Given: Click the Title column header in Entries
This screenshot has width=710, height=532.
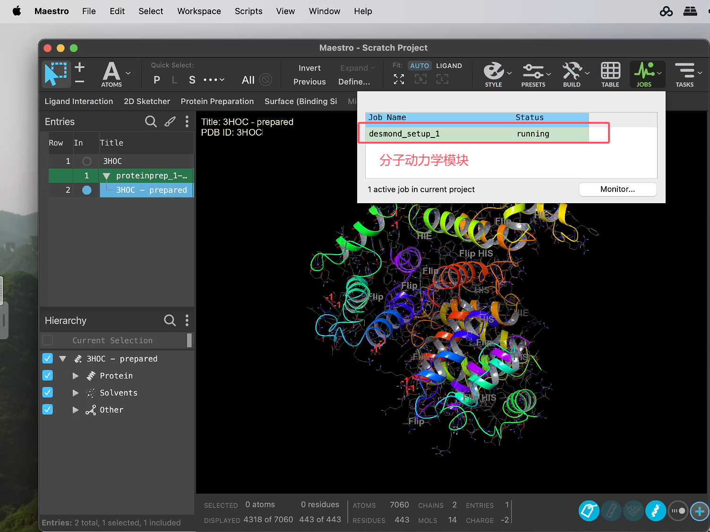Looking at the screenshot, I should tap(145, 143).
